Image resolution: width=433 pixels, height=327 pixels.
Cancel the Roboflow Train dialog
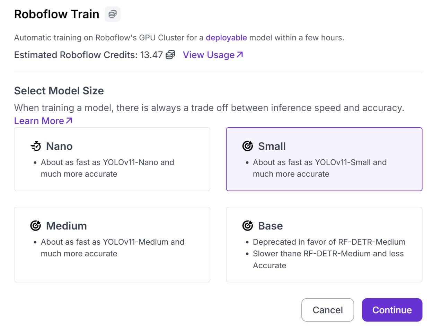pos(328,310)
